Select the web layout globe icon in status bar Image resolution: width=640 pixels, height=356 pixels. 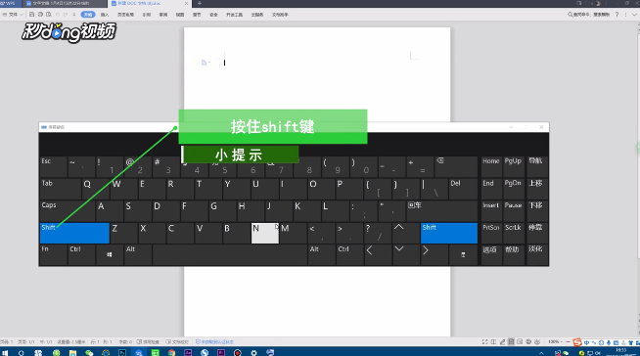[x=528, y=341]
